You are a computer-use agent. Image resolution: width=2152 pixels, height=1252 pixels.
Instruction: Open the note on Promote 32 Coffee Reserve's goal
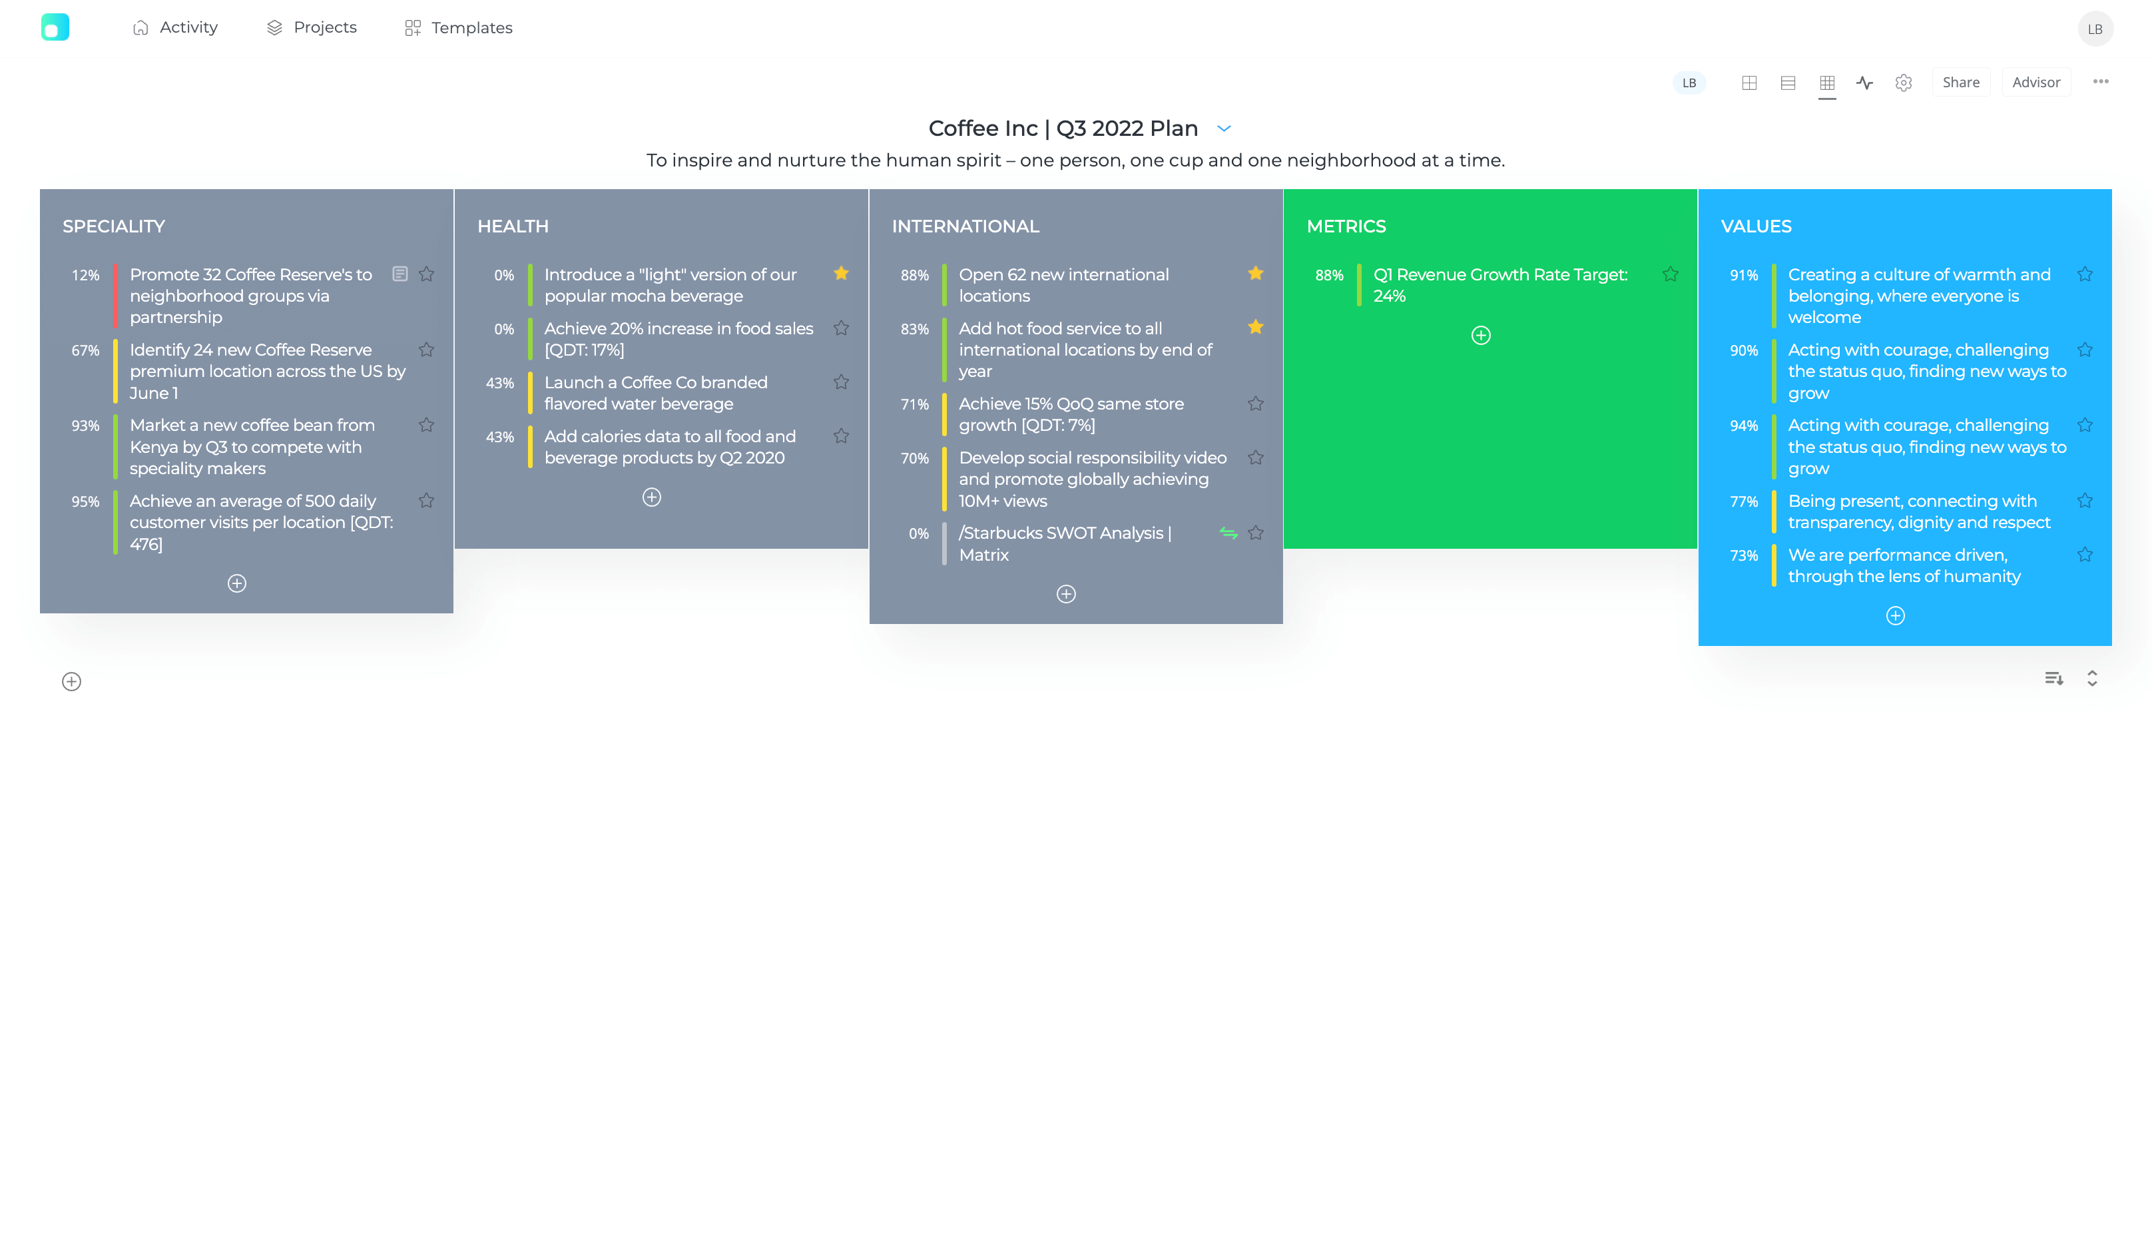(401, 274)
